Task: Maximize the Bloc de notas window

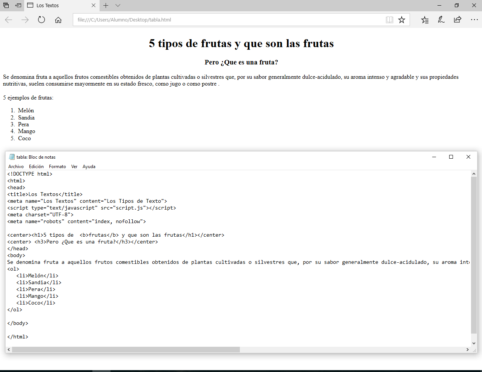Action: (451, 157)
